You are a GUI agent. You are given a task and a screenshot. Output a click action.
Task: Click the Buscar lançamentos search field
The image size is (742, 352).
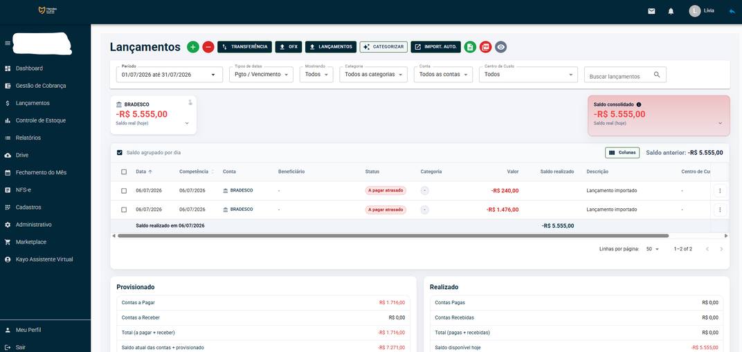(x=625, y=75)
